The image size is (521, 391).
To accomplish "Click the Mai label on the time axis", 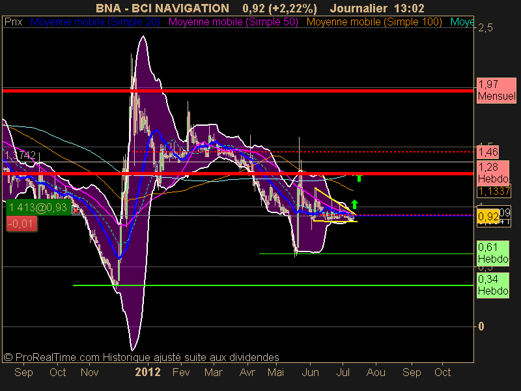I will click(x=275, y=372).
